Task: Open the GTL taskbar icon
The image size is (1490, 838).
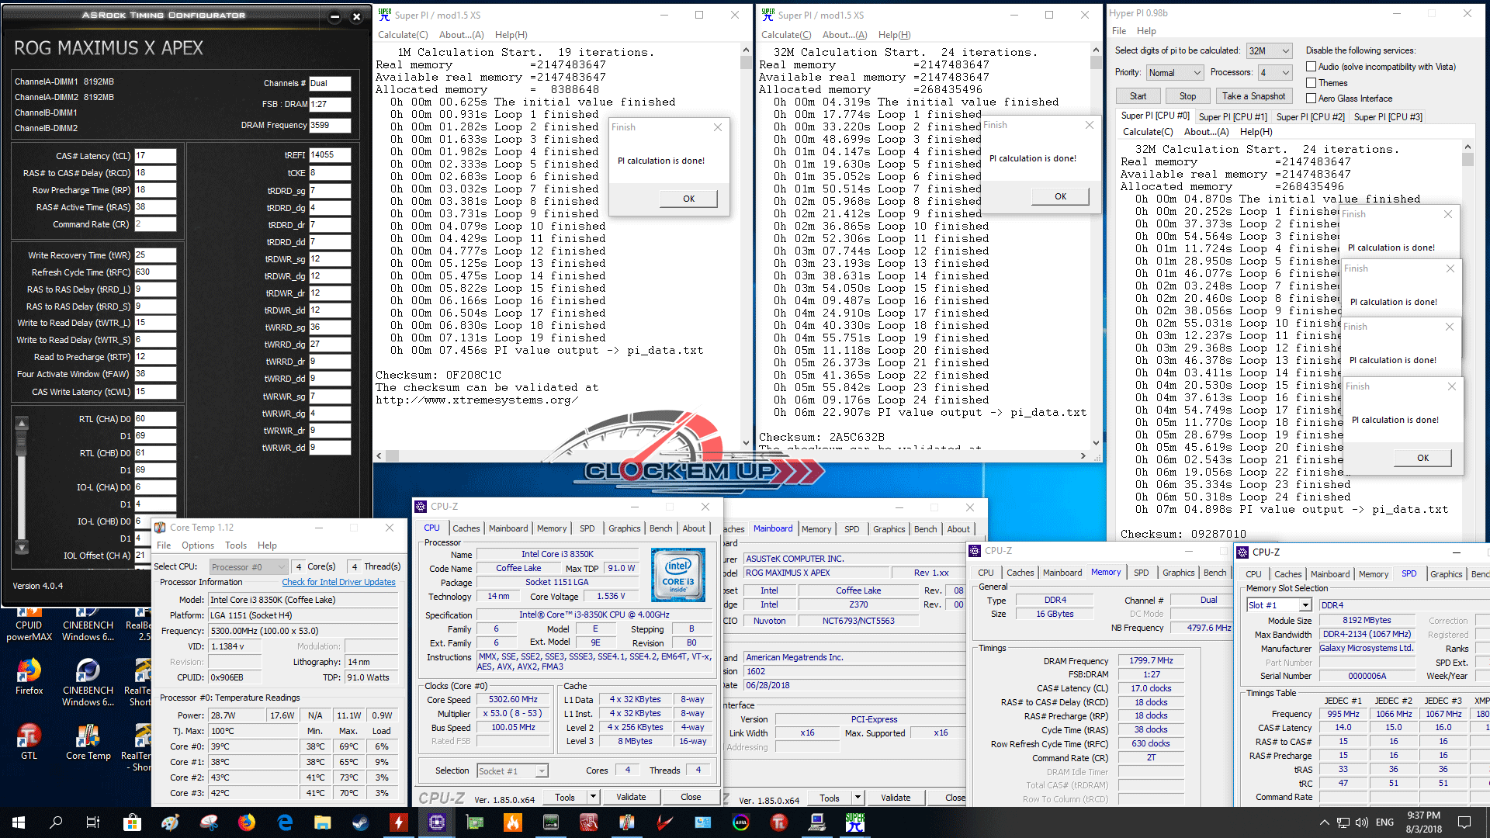Action: [x=779, y=822]
